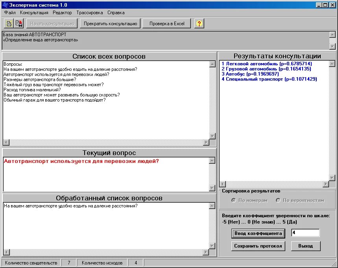The height and width of the screenshot is (268, 338).
Task: Click the open knowledge base file icon
Action: [9, 24]
